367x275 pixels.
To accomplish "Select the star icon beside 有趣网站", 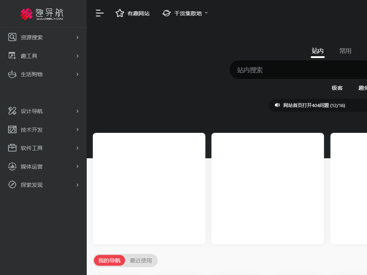I will coord(120,13).
